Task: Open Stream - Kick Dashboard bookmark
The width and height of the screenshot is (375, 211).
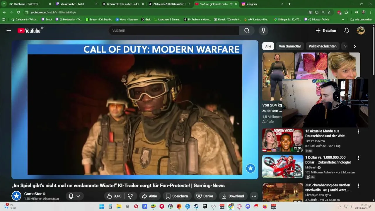Action: point(99,20)
